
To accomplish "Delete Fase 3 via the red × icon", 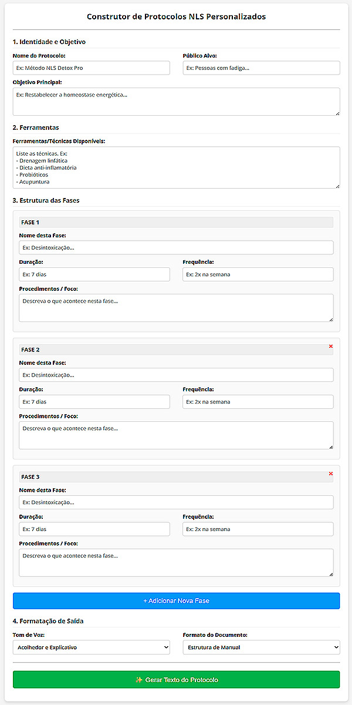I will coord(331,474).
